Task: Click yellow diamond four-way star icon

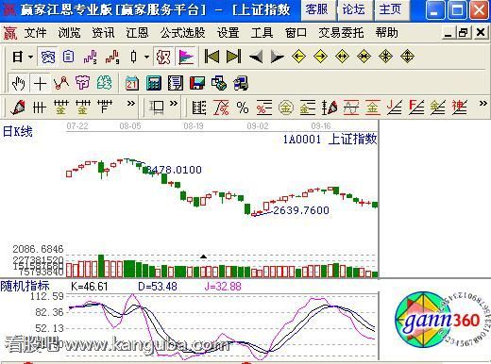Action: point(385,57)
